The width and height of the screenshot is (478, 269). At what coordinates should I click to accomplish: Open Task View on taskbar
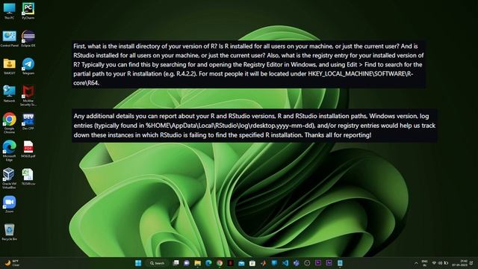point(176,263)
